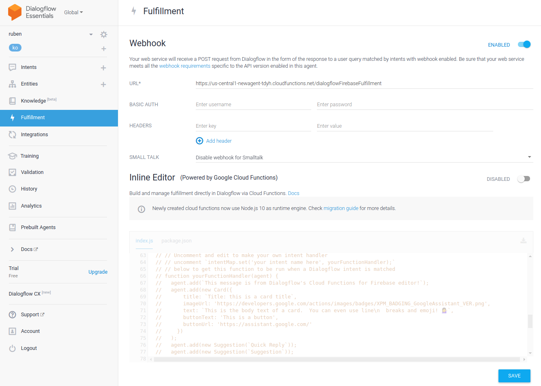541x386 pixels.
Task: Click the Training graduation cap icon
Action: pyautogui.click(x=13, y=156)
